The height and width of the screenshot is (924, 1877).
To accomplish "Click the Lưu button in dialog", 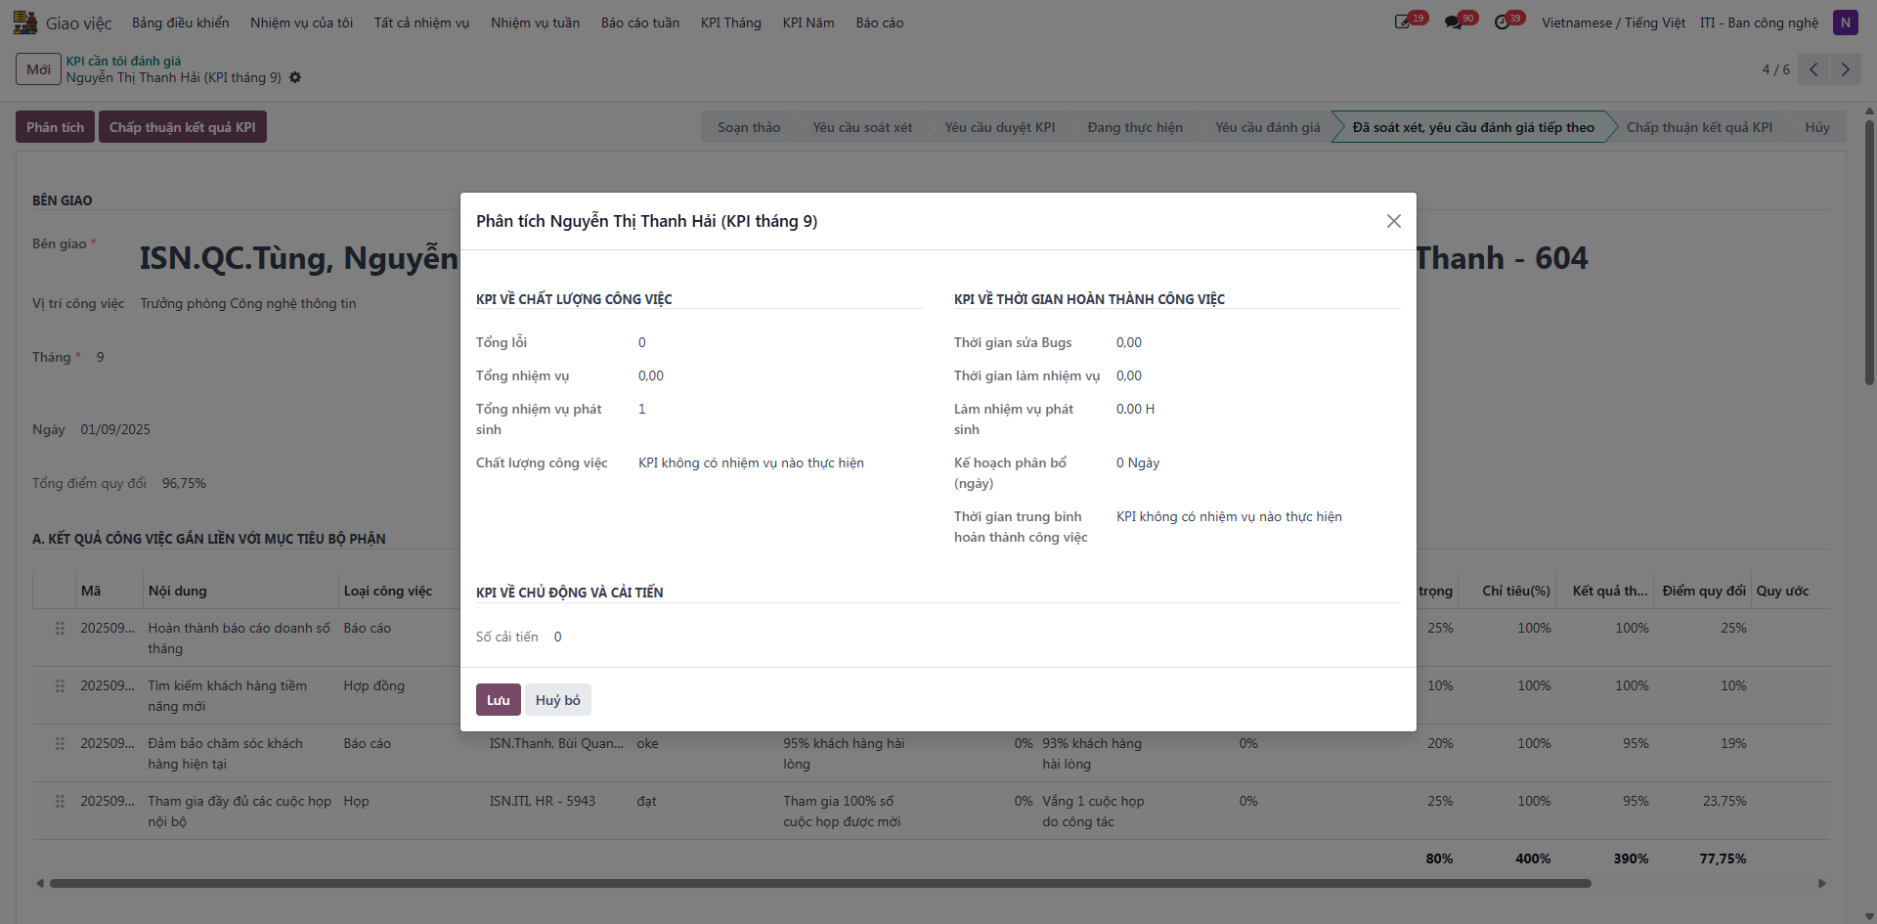I will [x=499, y=700].
